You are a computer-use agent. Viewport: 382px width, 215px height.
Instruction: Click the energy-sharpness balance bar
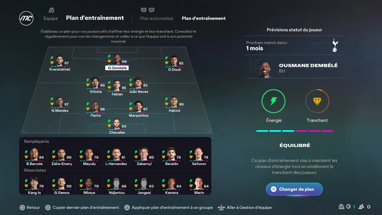(x=294, y=131)
